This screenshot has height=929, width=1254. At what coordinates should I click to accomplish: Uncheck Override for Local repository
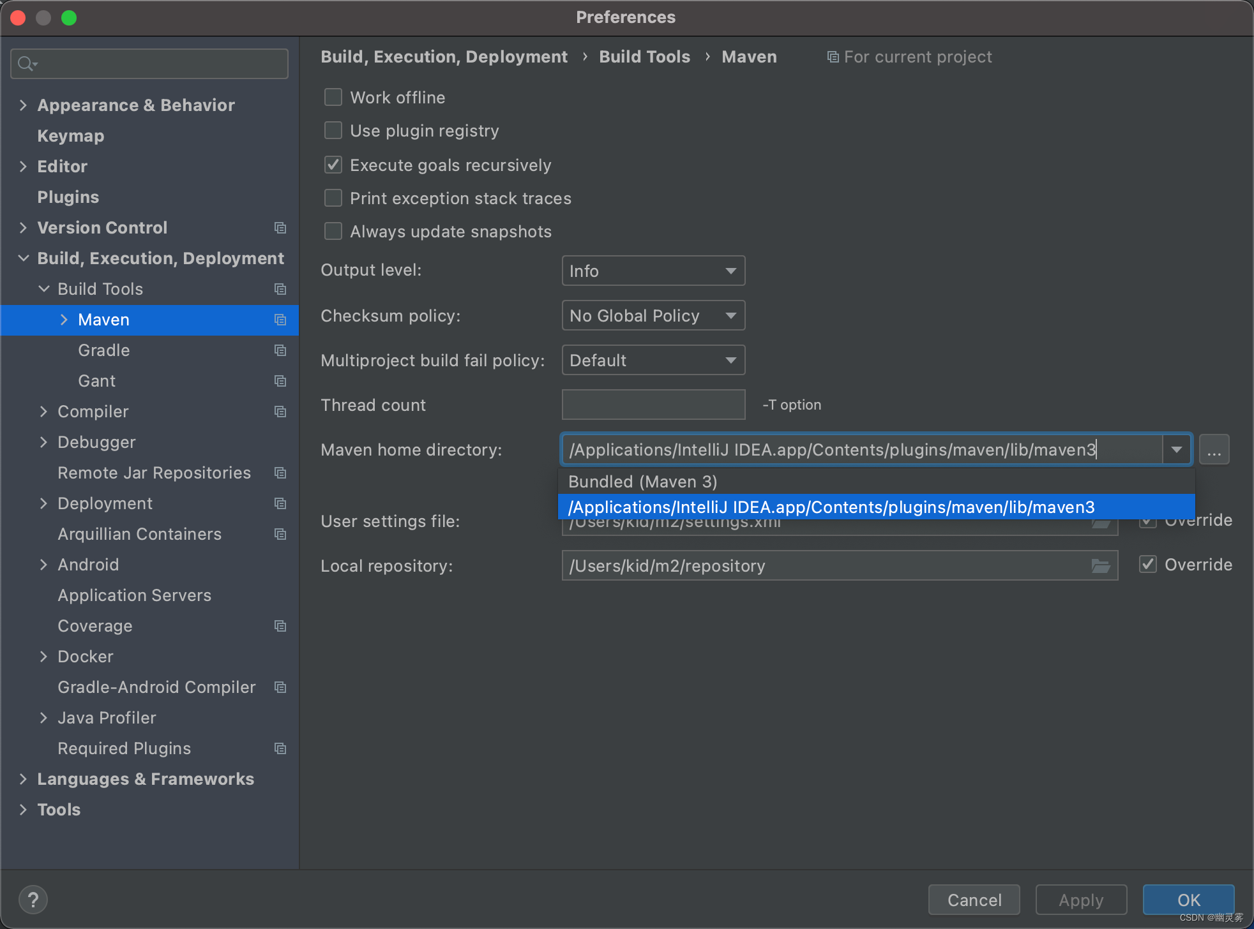[x=1148, y=565]
